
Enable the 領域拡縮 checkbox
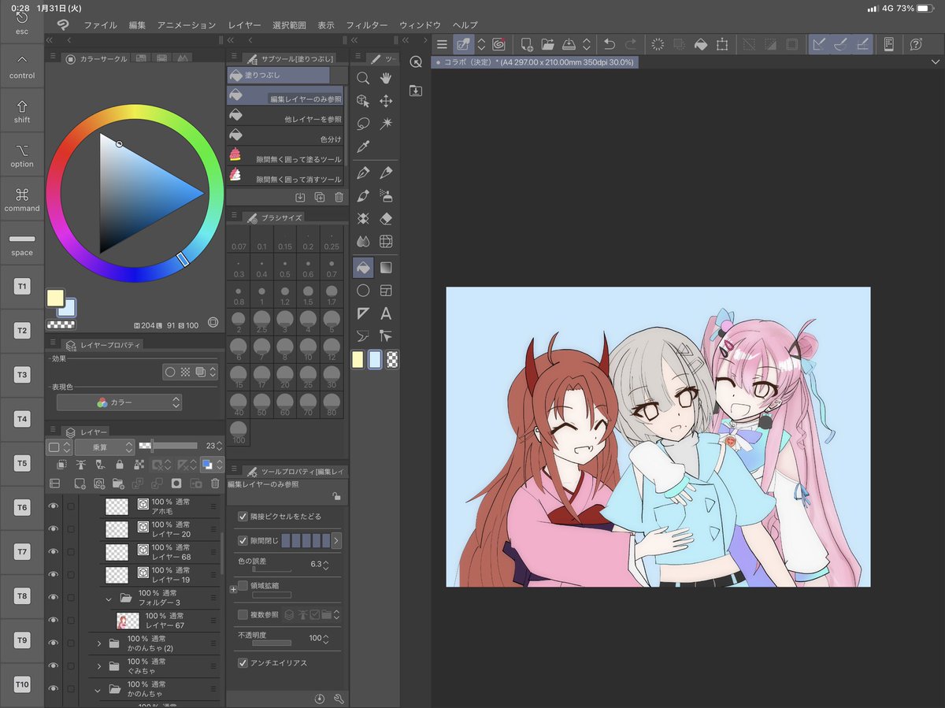(x=243, y=586)
